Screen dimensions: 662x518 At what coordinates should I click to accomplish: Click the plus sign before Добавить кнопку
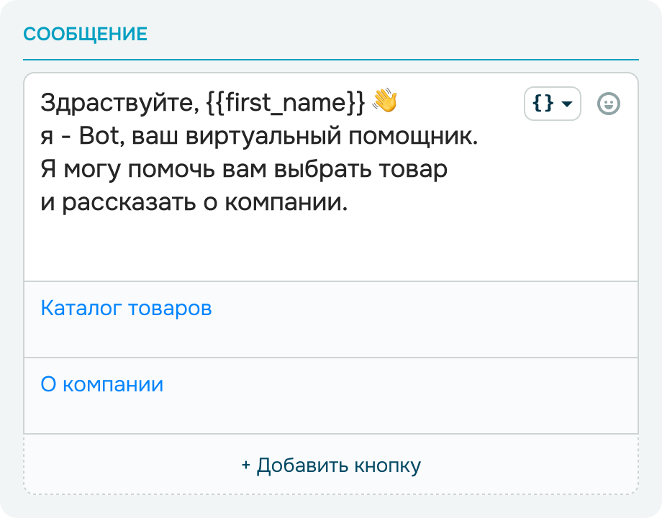coord(246,465)
